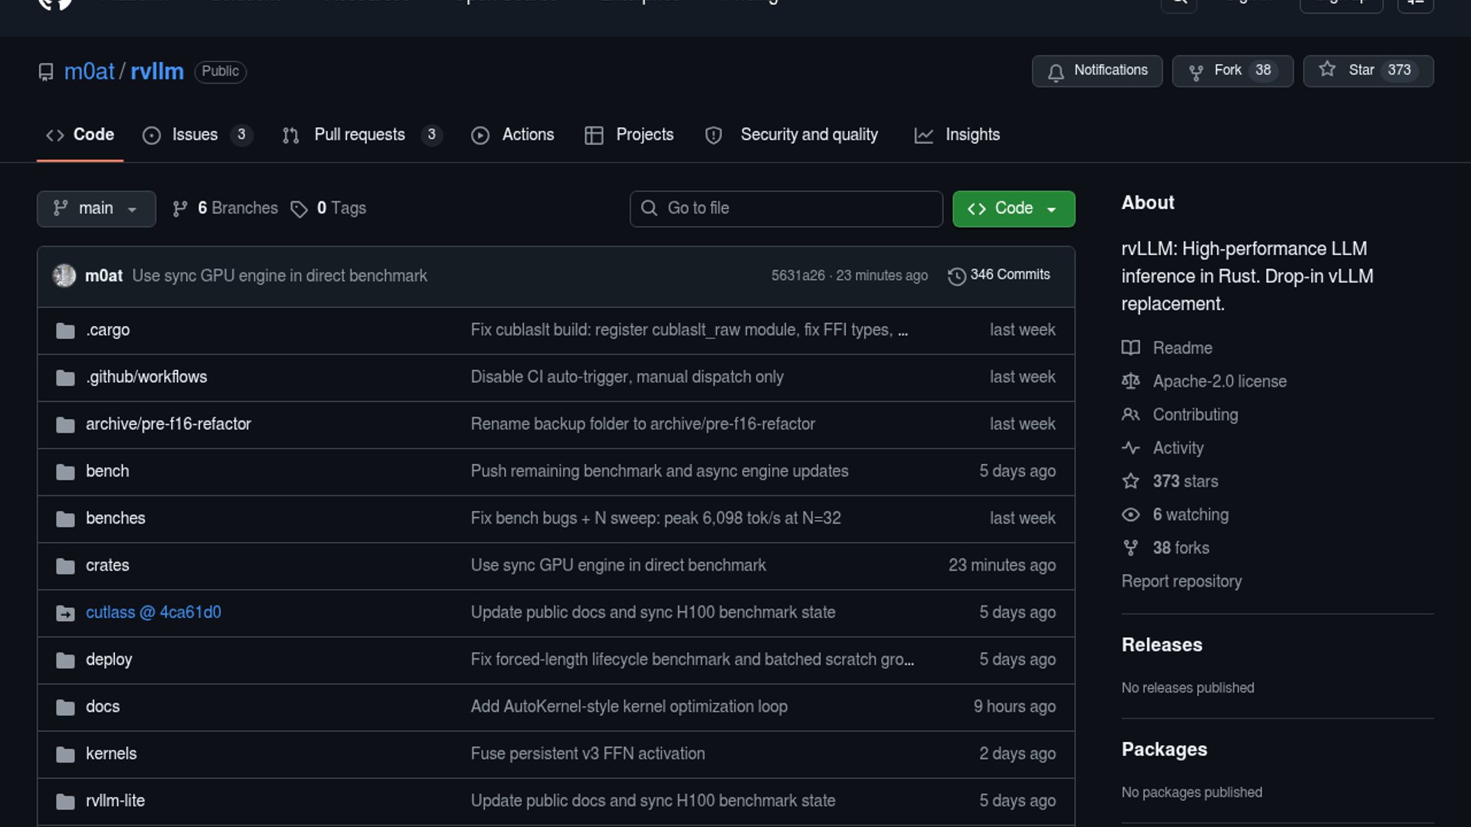Open the kernels folder icon
The height and width of the screenshot is (827, 1471).
65,754
